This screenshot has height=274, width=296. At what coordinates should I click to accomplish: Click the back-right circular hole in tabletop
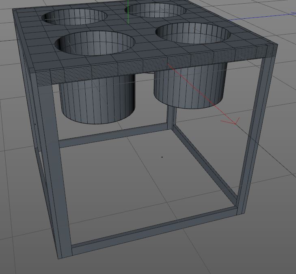pos(156,10)
